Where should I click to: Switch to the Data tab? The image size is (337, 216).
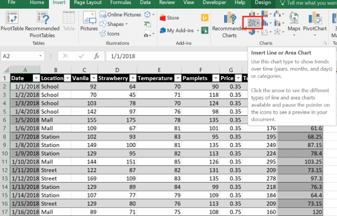pyautogui.click(x=145, y=2)
